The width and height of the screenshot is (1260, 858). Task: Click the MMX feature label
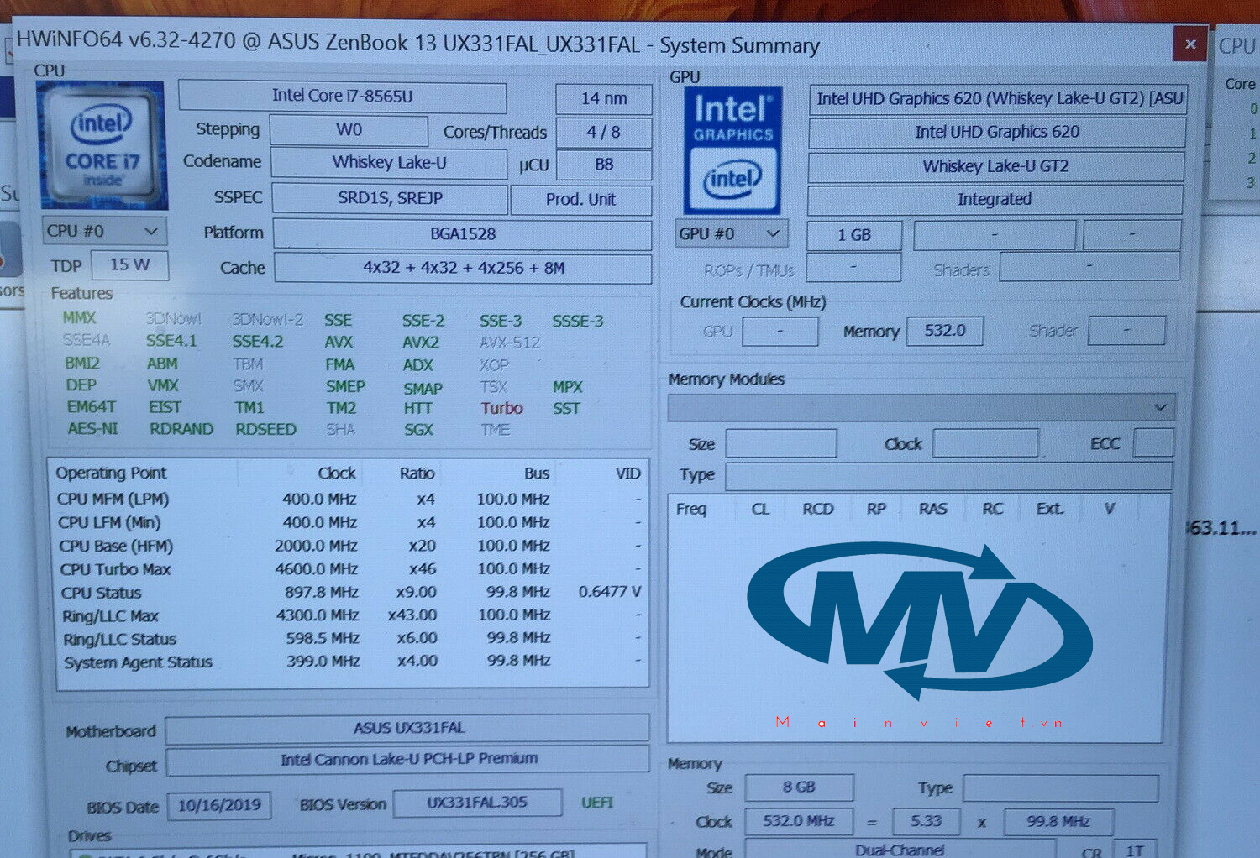79,318
